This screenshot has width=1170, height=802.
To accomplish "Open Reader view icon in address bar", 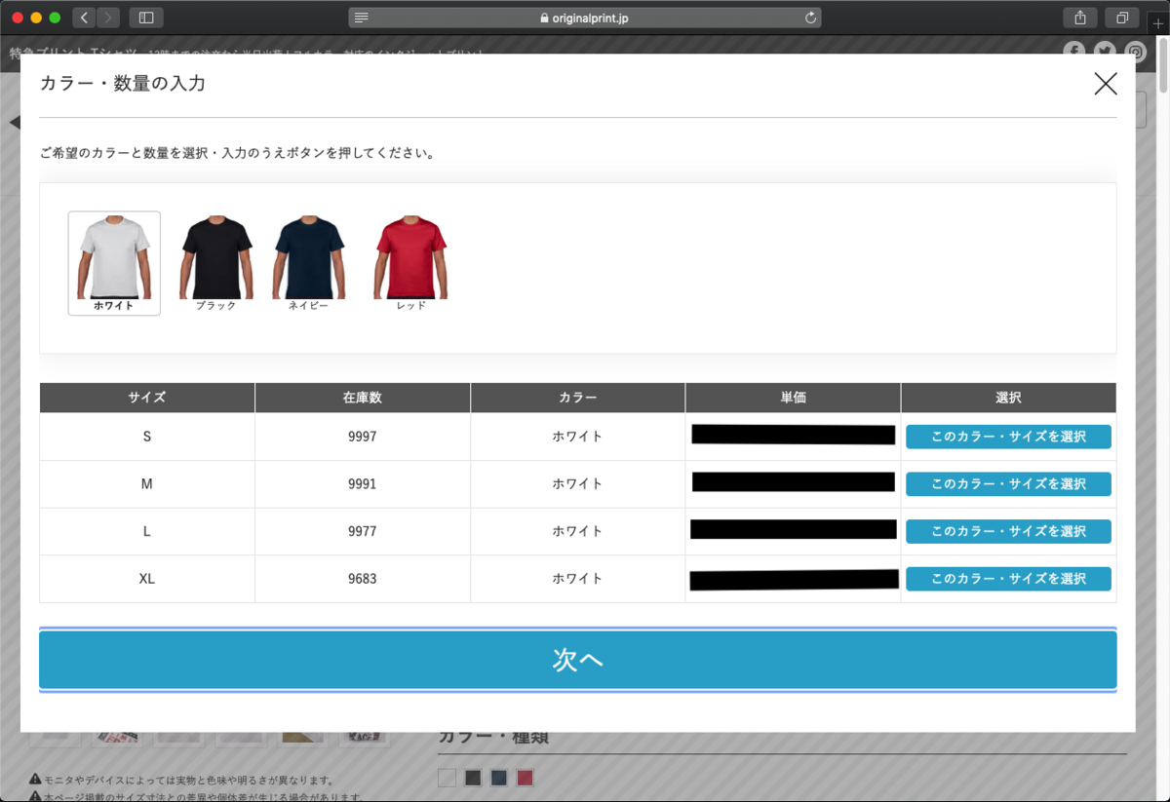I will point(362,18).
